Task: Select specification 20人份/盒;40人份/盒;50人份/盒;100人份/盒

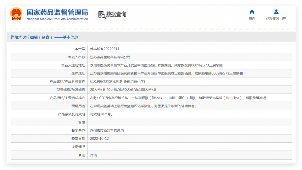Action: pos(123,90)
